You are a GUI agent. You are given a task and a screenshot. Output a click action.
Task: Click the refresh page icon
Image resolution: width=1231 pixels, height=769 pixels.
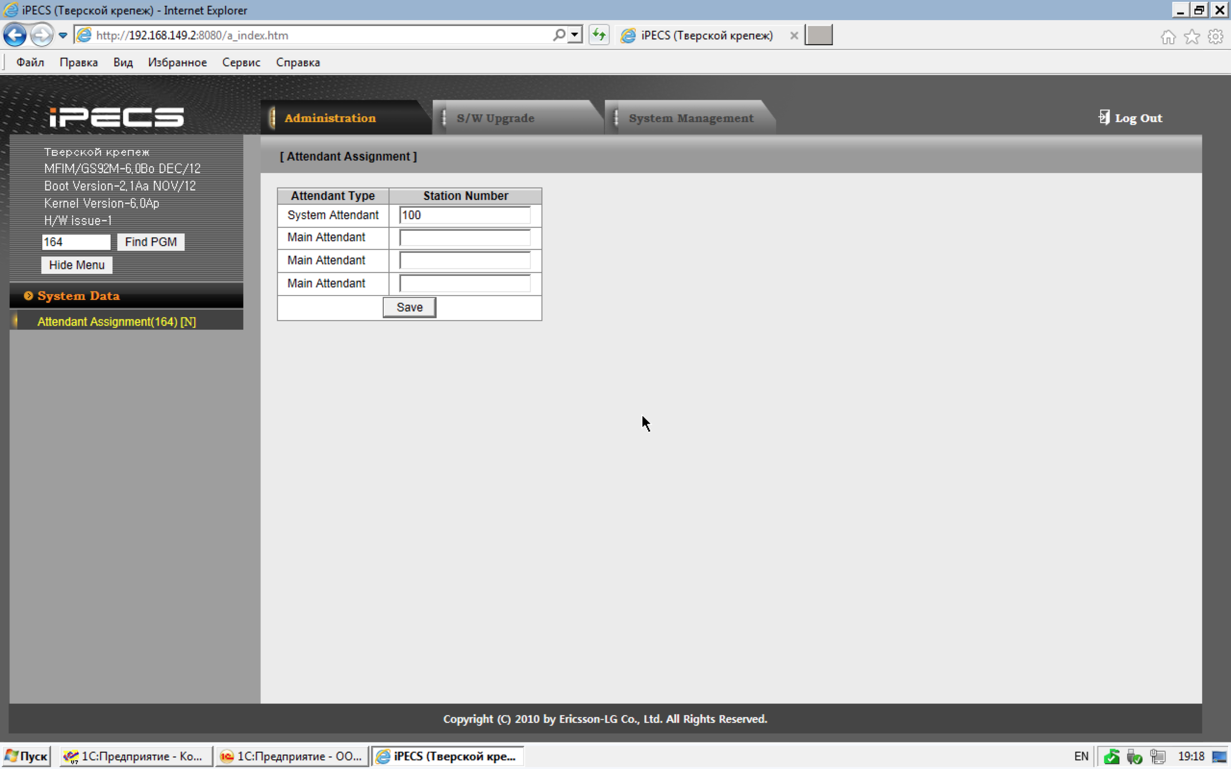(599, 35)
